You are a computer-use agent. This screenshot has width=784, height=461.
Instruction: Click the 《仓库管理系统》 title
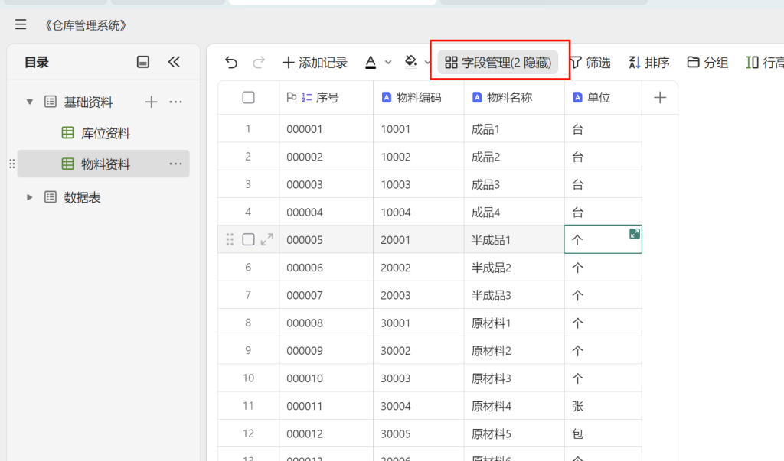[x=85, y=25]
